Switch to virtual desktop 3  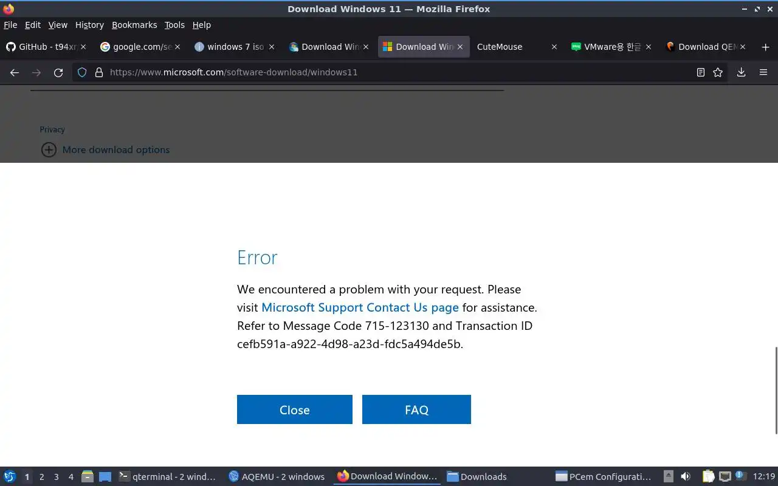pyautogui.click(x=56, y=477)
